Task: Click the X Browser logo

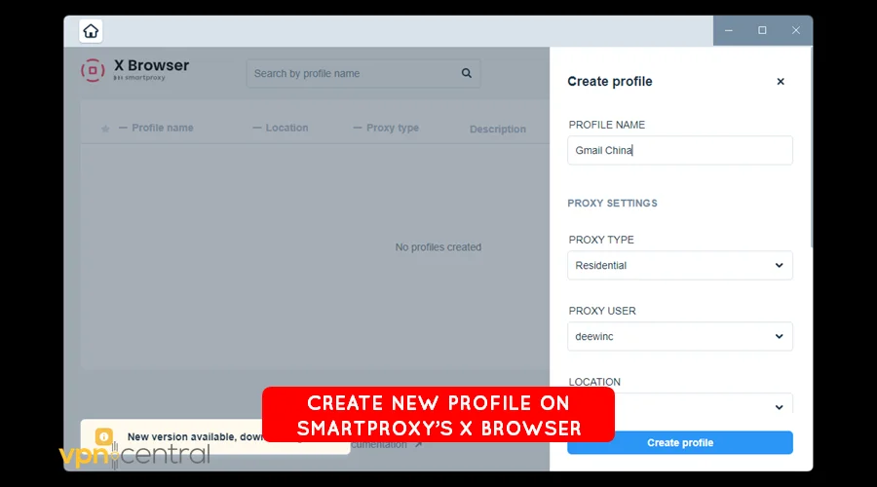Action: [134, 70]
